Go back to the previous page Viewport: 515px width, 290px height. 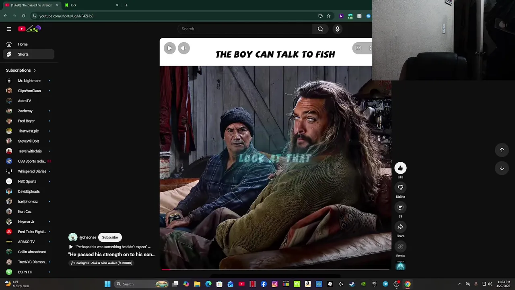pos(5,16)
